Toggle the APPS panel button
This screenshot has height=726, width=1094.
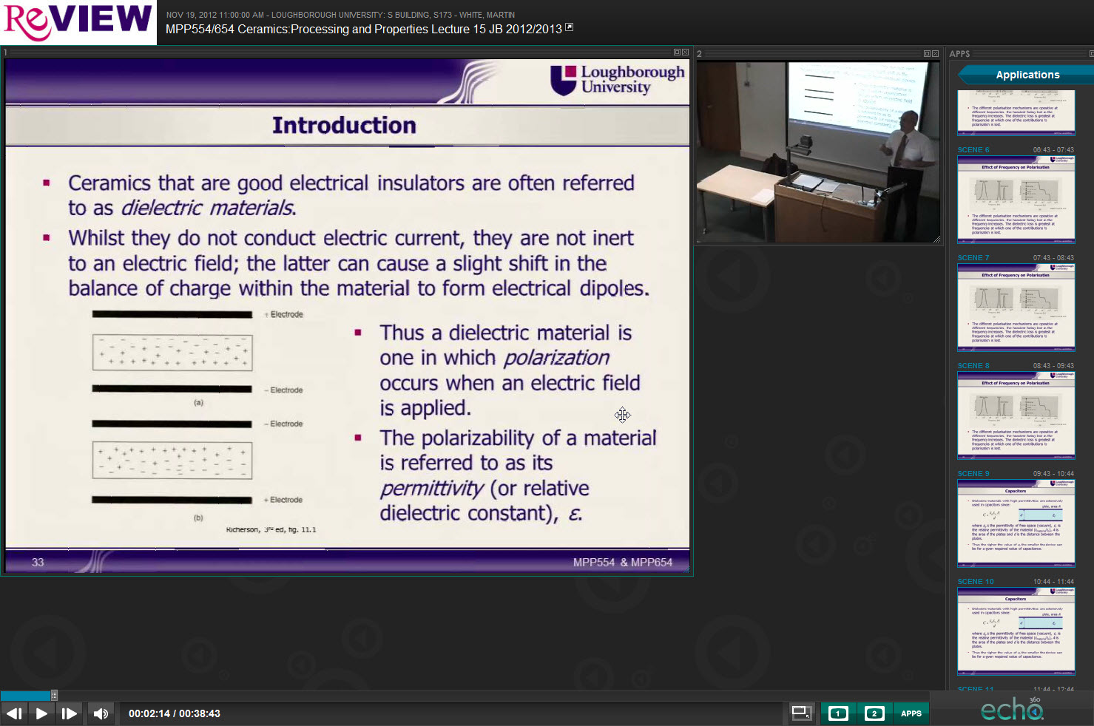click(x=911, y=713)
